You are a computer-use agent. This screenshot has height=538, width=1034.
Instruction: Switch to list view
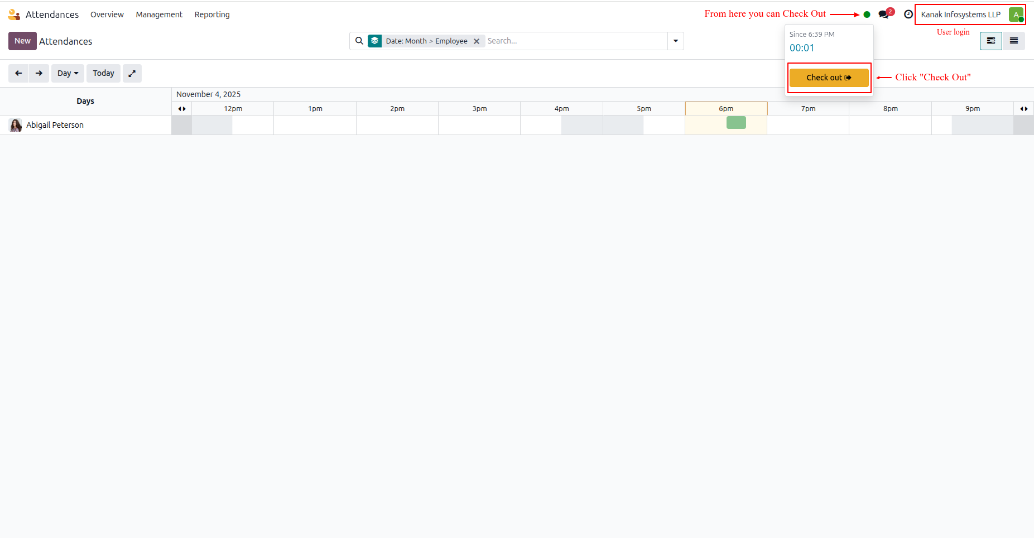point(1014,41)
